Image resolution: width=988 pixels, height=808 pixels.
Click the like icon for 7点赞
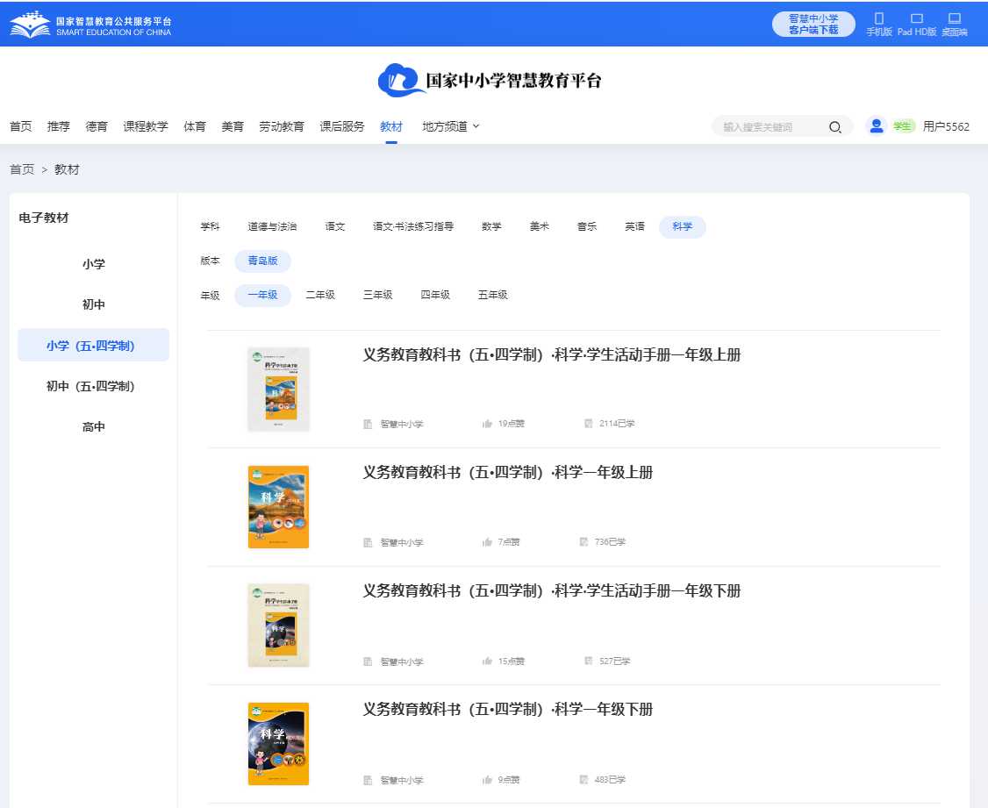[x=487, y=542]
